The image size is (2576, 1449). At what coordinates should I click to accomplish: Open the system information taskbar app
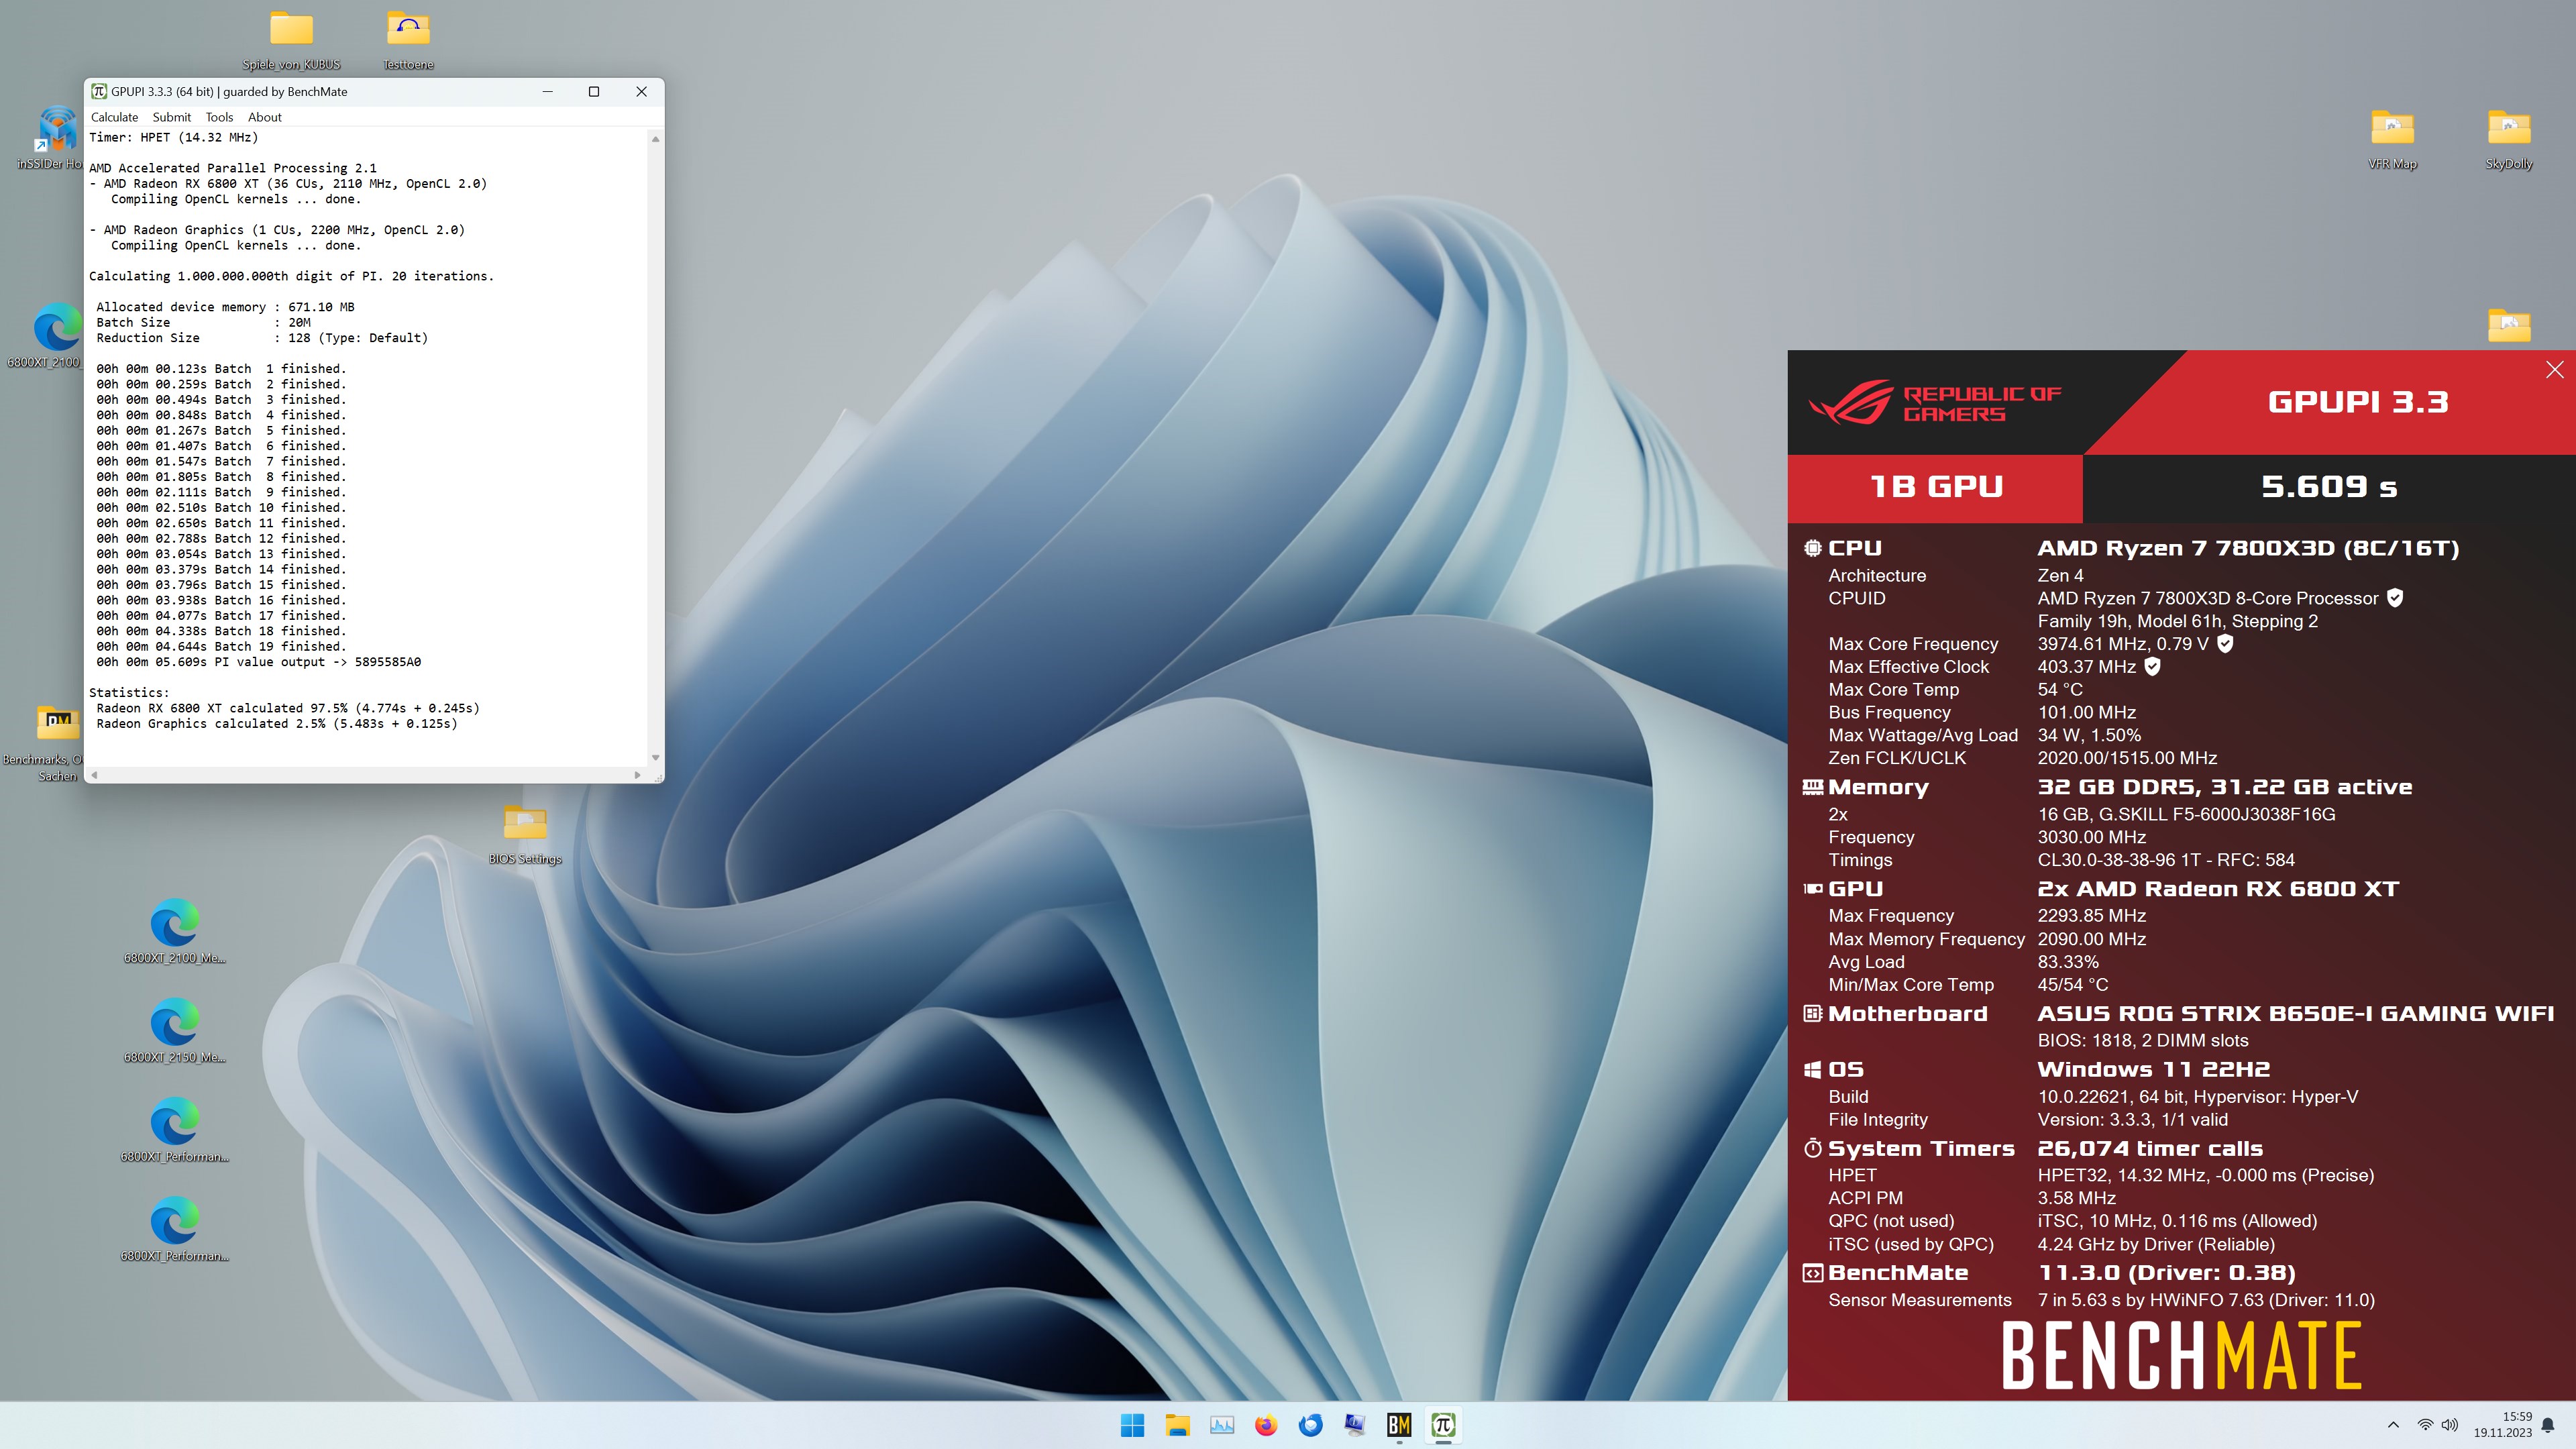point(1355,1425)
